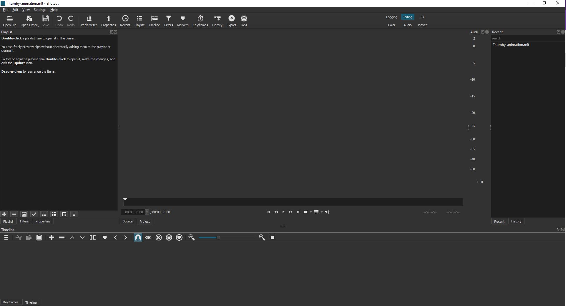
Task: Toggle scrub while dragging in timeline
Action: [148, 238]
